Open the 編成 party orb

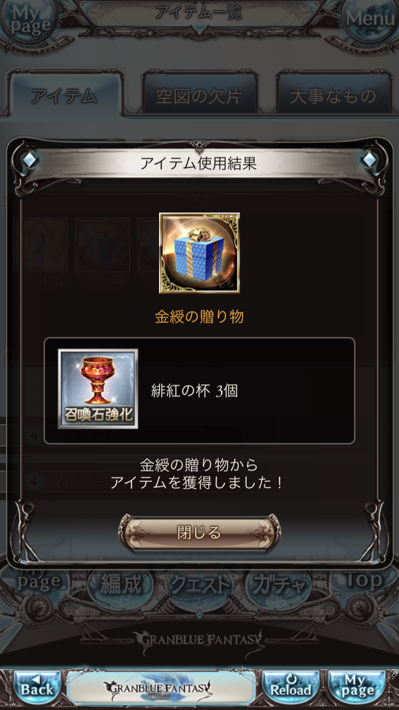click(x=121, y=585)
